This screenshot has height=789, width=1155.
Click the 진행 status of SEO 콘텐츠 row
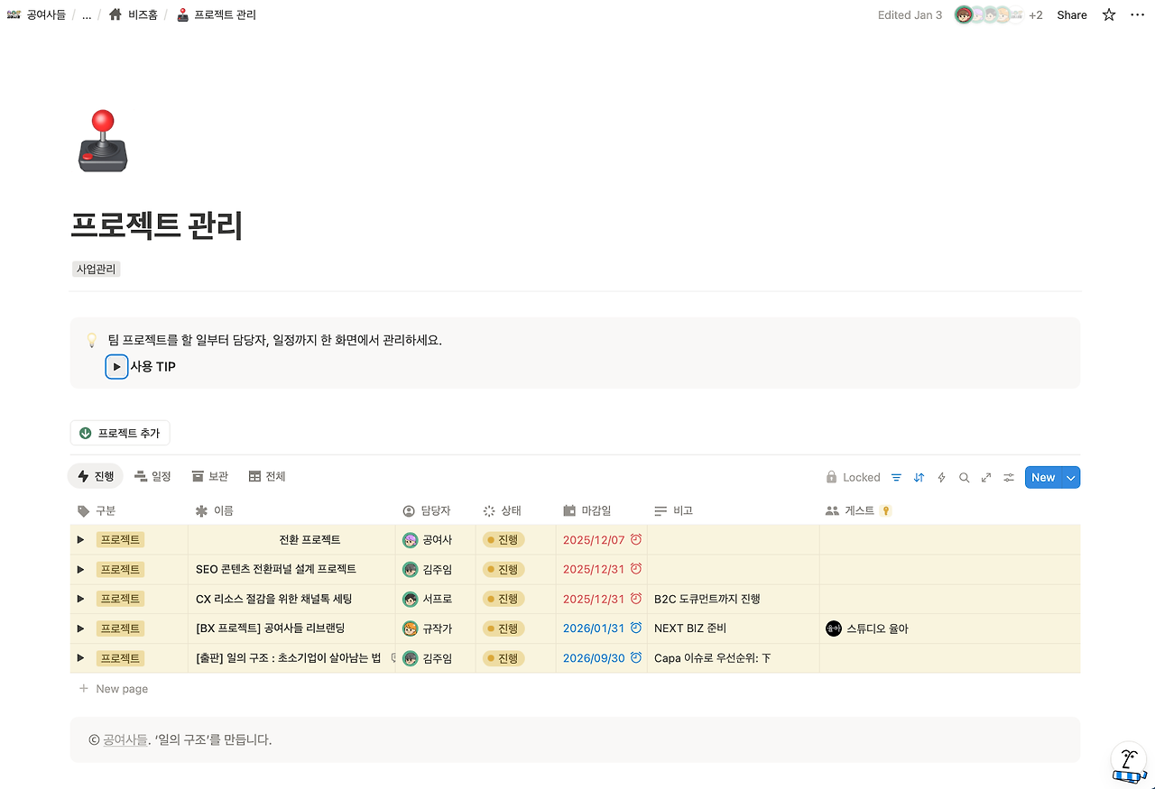504,569
